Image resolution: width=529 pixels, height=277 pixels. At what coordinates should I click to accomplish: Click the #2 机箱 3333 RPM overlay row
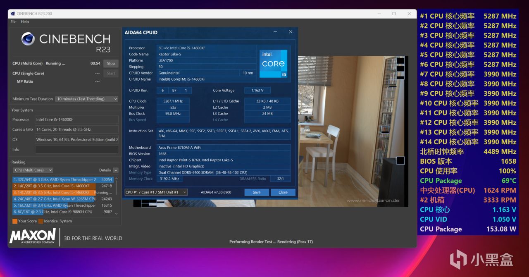(x=468, y=200)
